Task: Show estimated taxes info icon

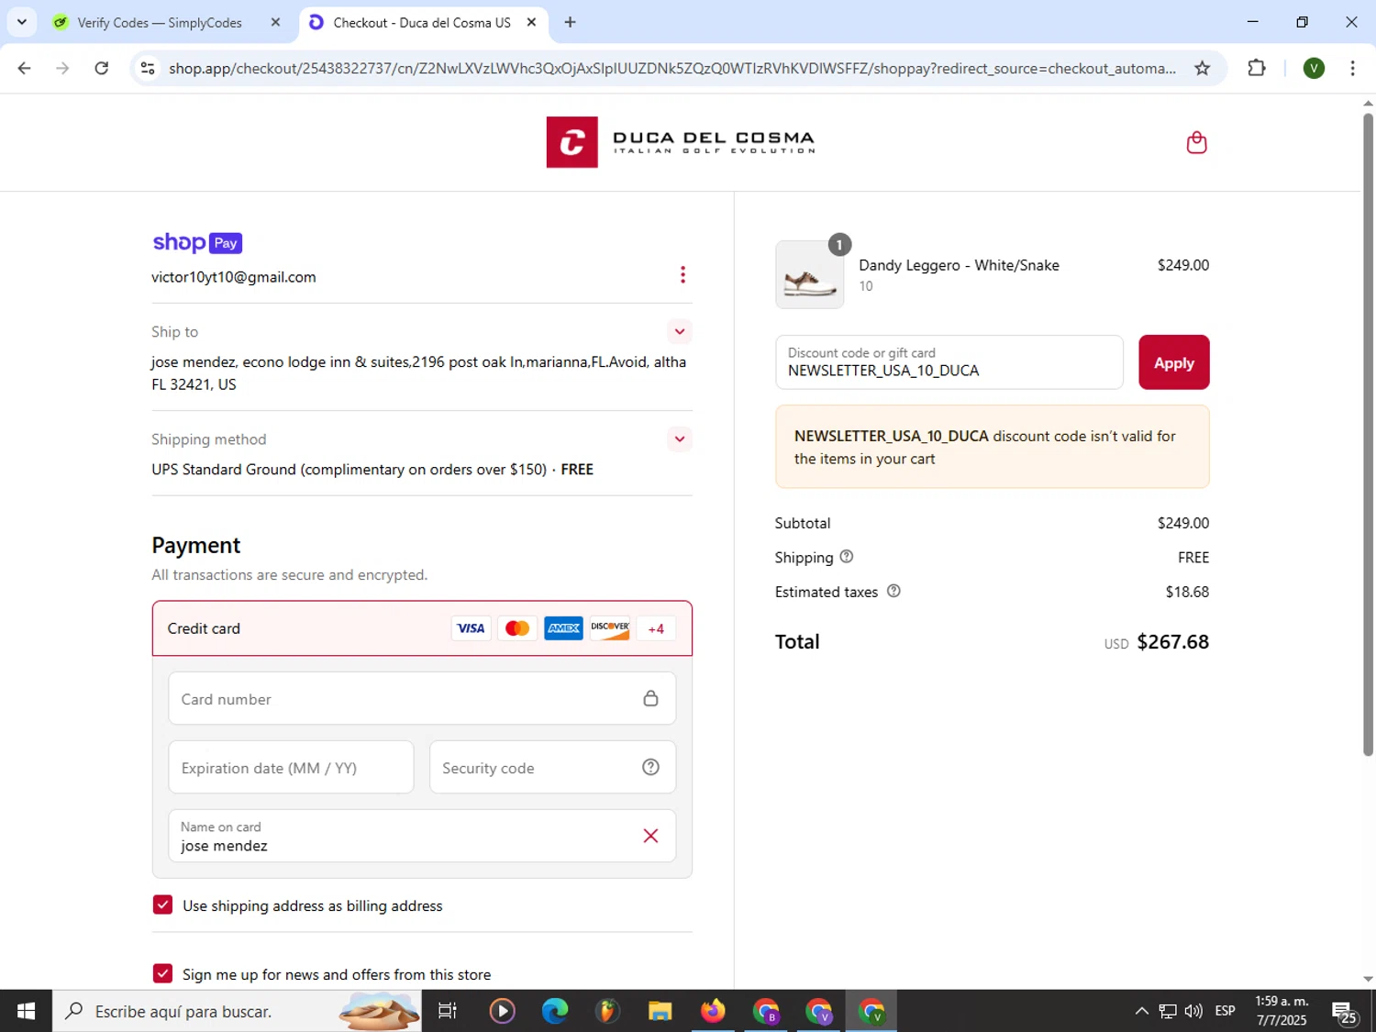Action: [893, 592]
